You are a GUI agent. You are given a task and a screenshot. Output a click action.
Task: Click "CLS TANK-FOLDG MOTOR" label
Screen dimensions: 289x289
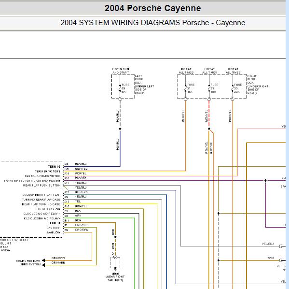tap(42, 176)
